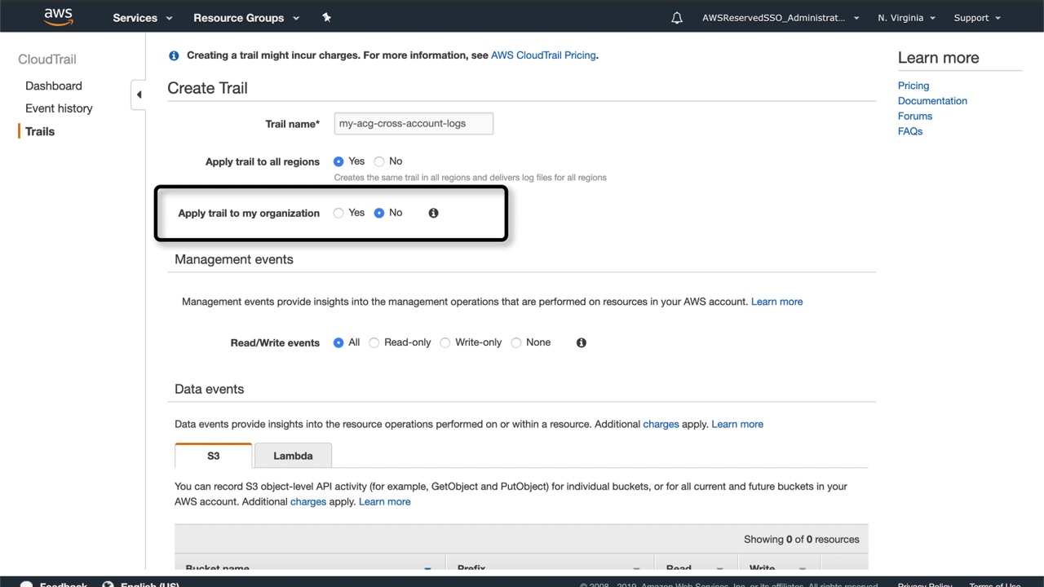Open the AWS CloudTrail Pricing link
Image resolution: width=1044 pixels, height=587 pixels.
(x=543, y=55)
